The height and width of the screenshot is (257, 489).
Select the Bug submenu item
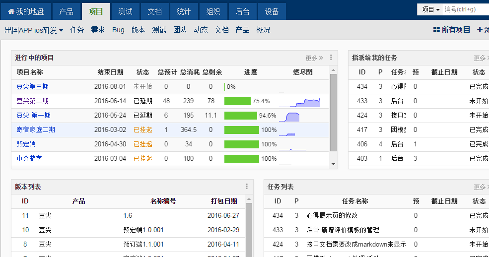[118, 30]
